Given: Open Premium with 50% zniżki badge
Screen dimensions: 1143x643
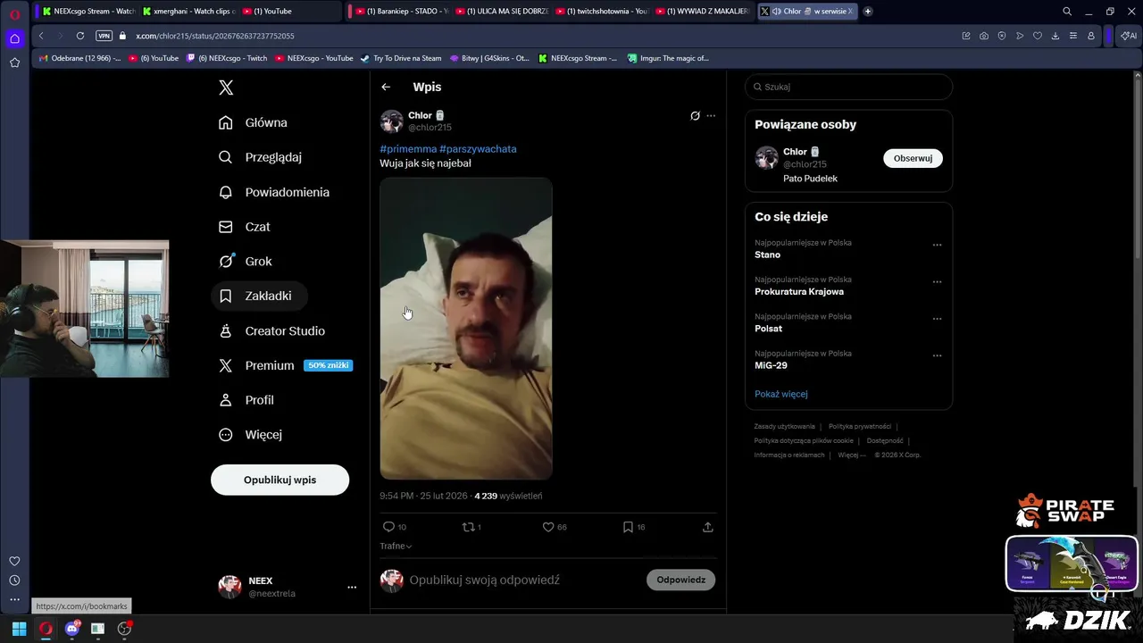Looking at the screenshot, I should 286,365.
